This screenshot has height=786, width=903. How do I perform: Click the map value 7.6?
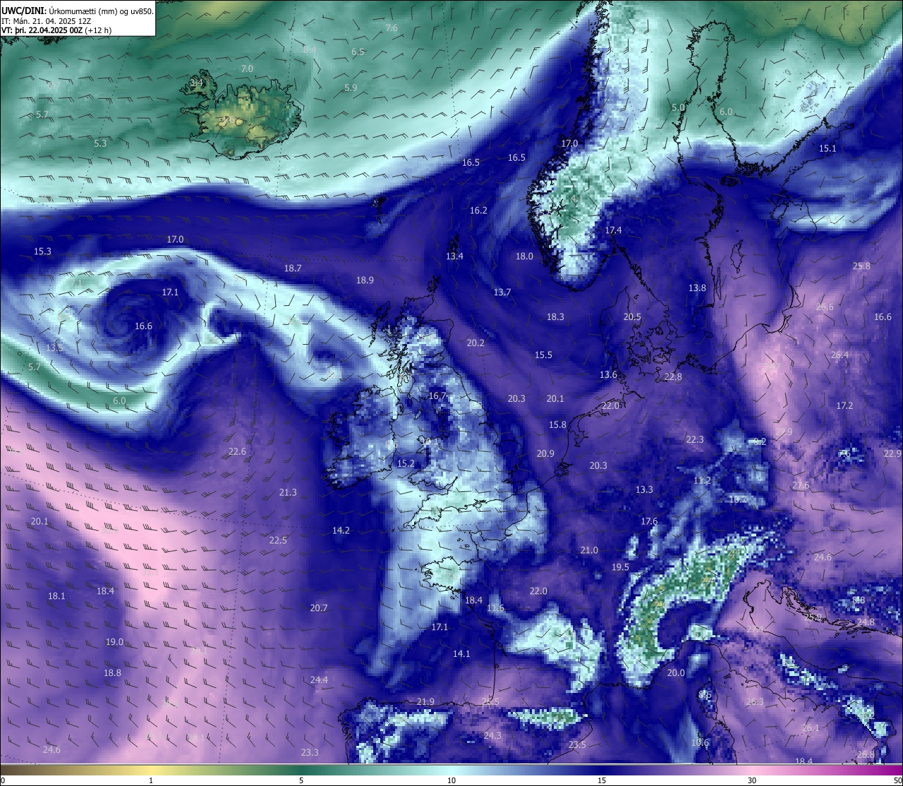[x=392, y=27]
